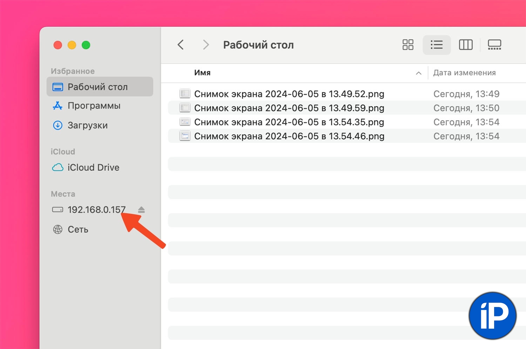Eject the 192.168.0.157 network volume

(141, 210)
